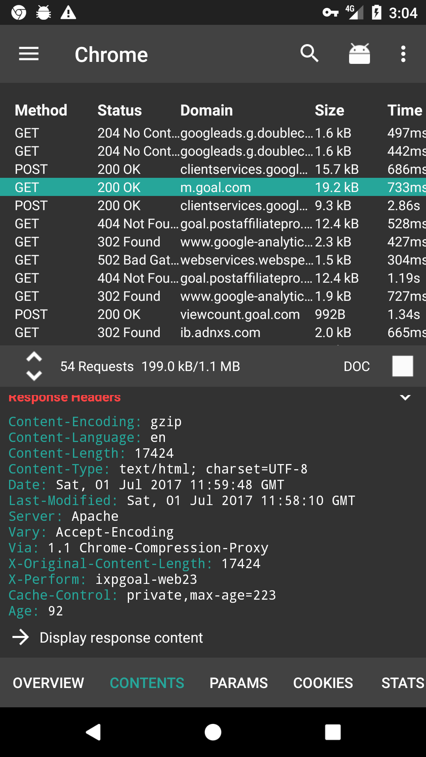Toggle the DOC filter checkbox
Viewport: 426px width, 757px height.
(402, 366)
